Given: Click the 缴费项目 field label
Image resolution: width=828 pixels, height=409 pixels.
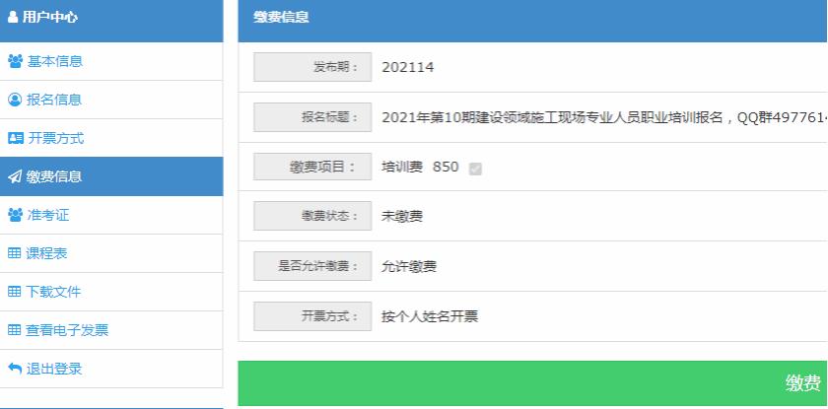Looking at the screenshot, I should coord(312,167).
